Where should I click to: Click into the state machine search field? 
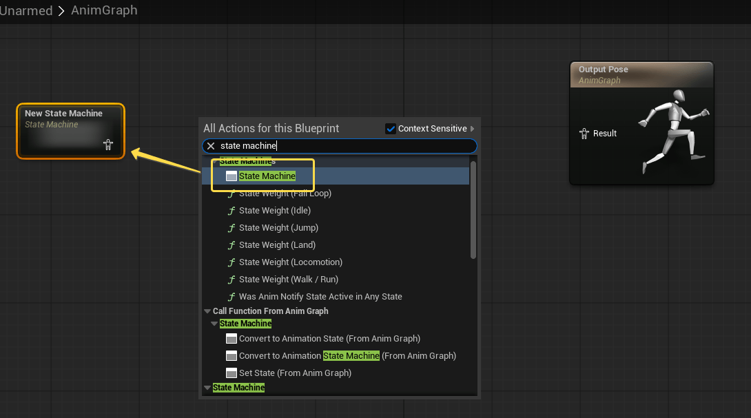coord(344,146)
